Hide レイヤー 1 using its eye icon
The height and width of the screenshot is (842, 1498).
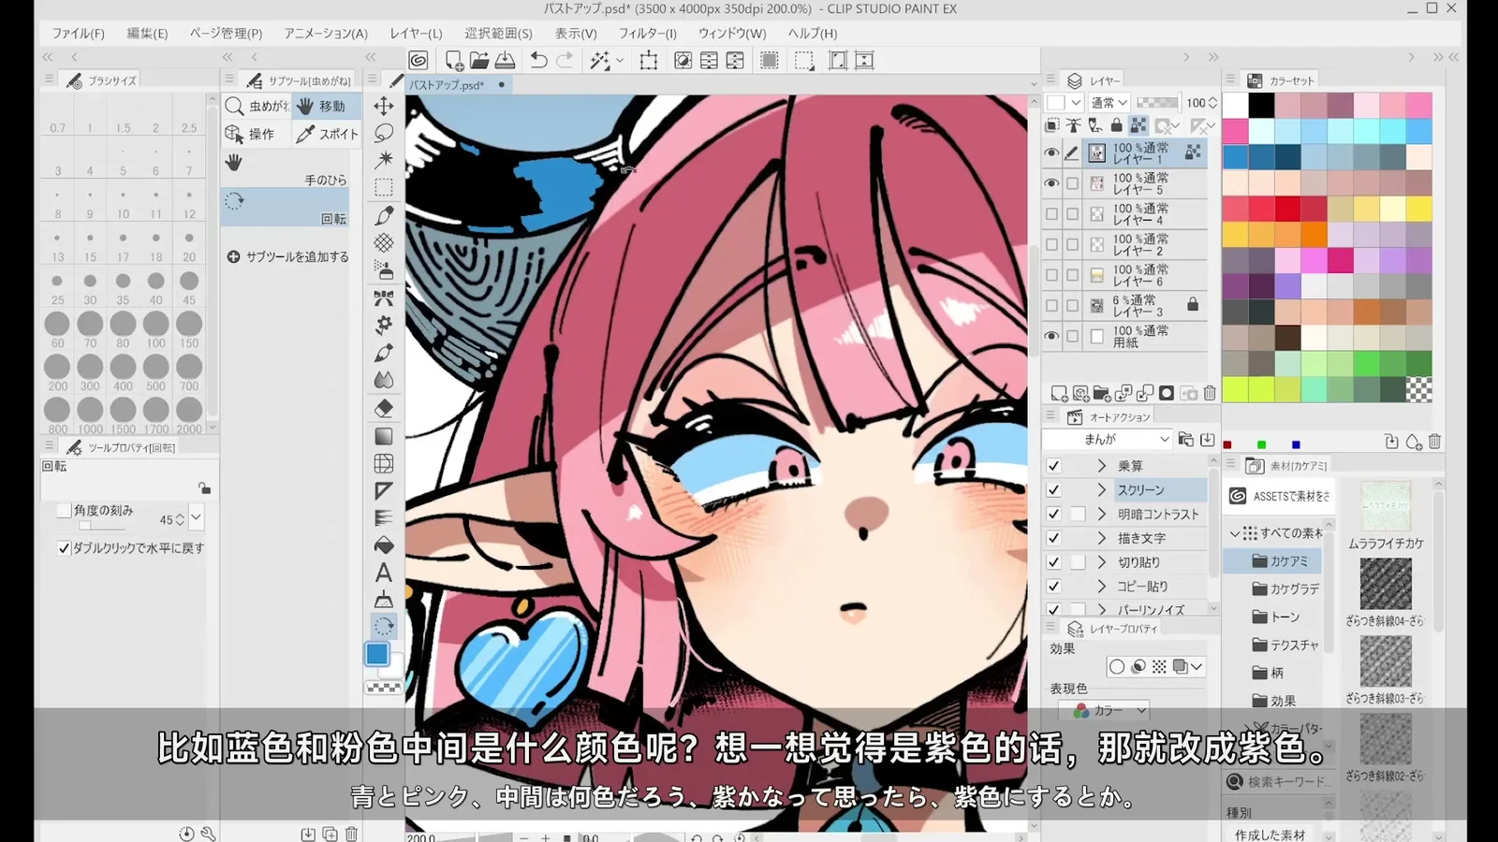click(x=1052, y=153)
